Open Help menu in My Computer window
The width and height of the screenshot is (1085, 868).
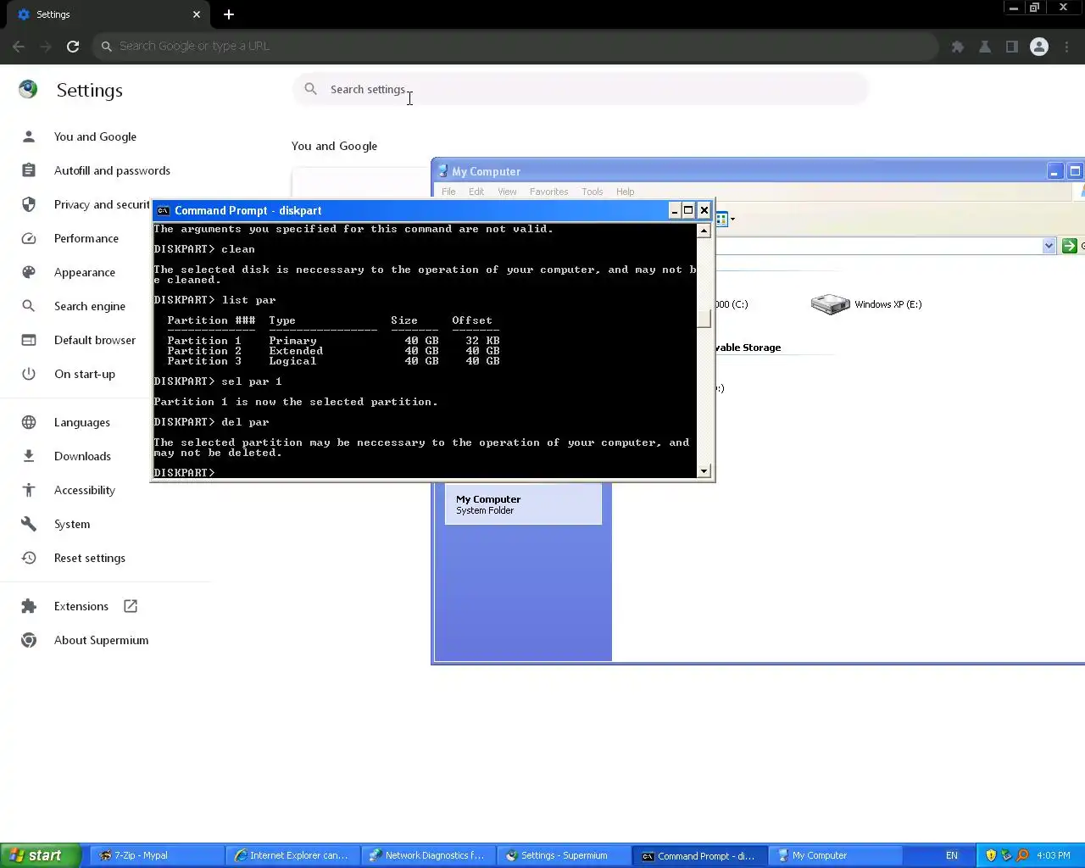tap(625, 192)
